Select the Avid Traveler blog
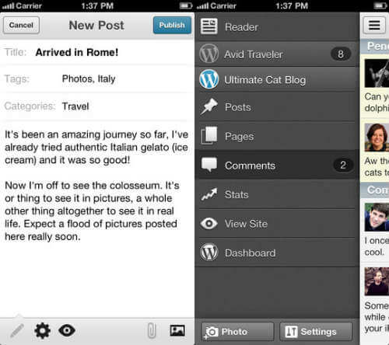The image size is (389, 345). (x=277, y=54)
